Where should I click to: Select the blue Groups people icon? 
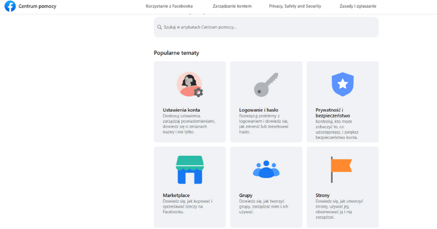pyautogui.click(x=266, y=169)
